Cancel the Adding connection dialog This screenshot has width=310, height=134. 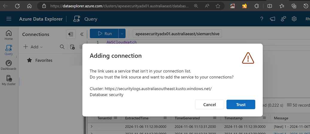click(210, 105)
